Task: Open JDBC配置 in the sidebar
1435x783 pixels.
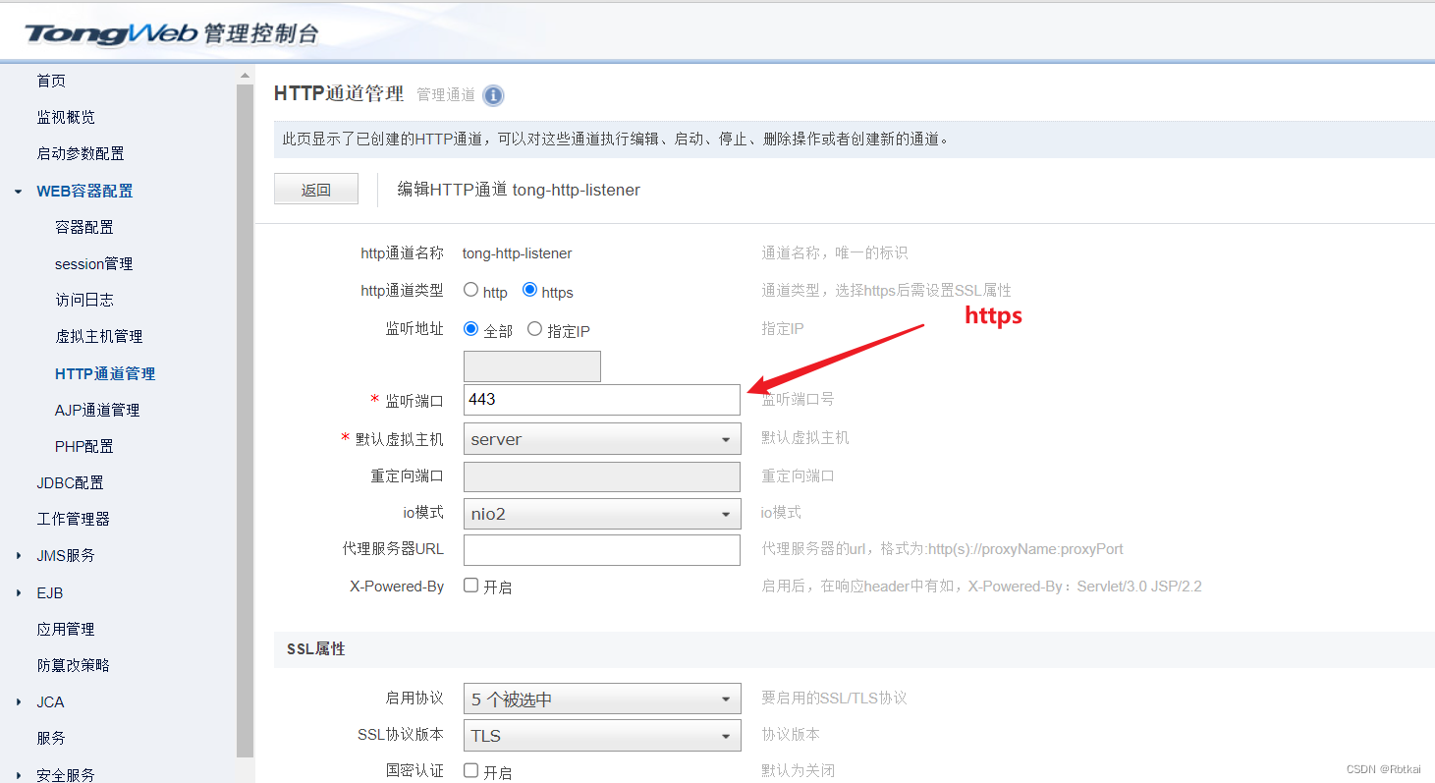Action: (x=70, y=482)
